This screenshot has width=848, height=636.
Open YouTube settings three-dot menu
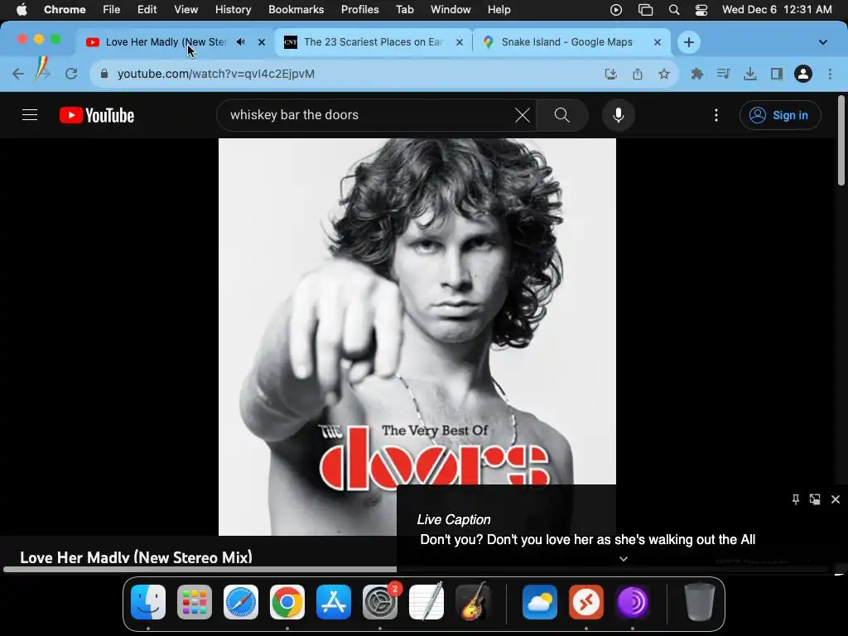tap(716, 115)
